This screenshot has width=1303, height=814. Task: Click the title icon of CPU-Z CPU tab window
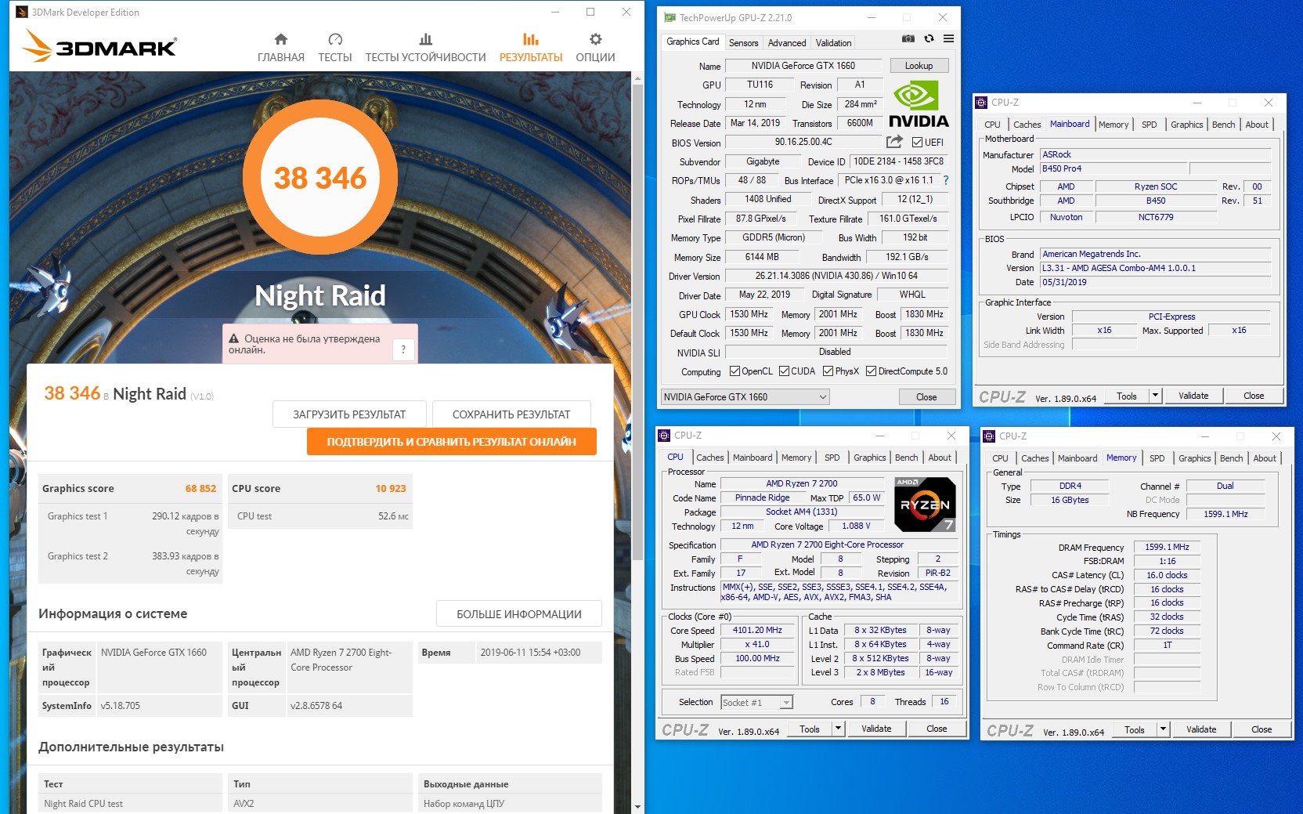click(x=664, y=436)
